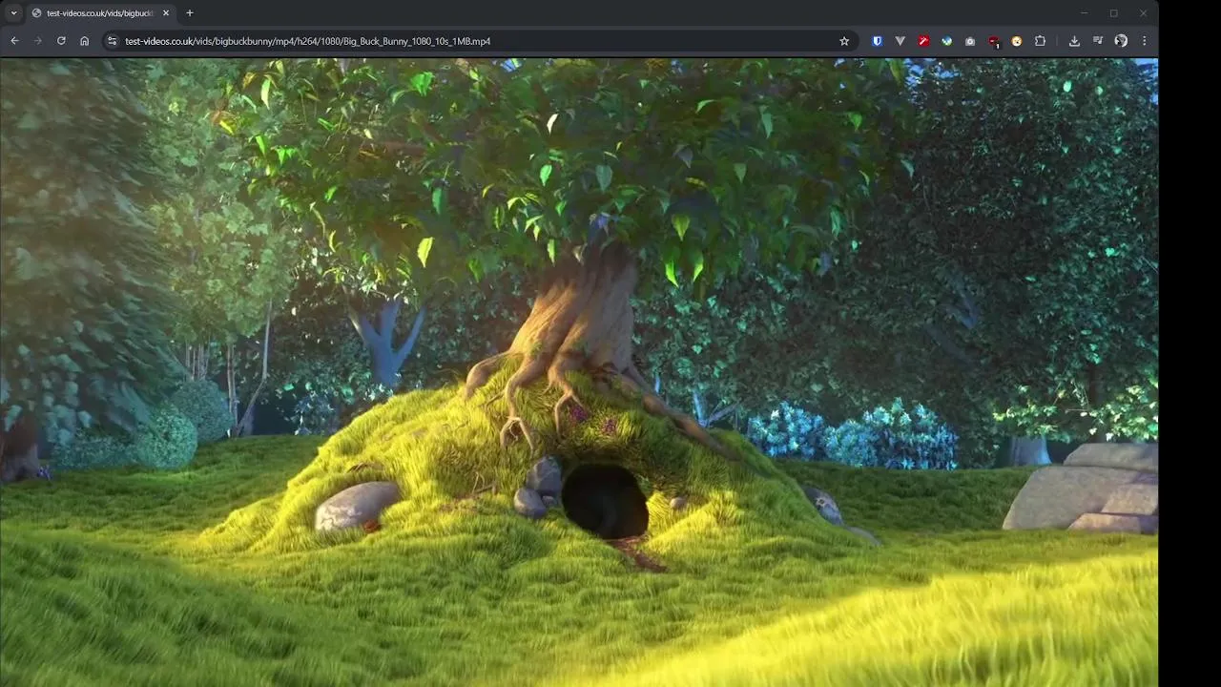The height and width of the screenshot is (687, 1221).
Task: Close the browser window
Action: coord(1143,13)
